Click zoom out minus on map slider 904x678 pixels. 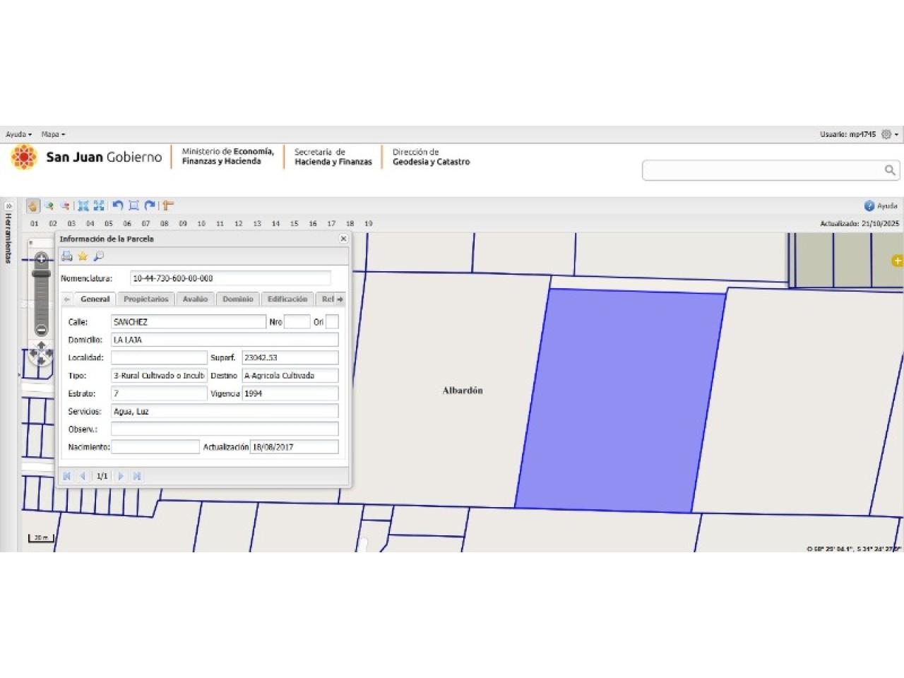pos(42,330)
